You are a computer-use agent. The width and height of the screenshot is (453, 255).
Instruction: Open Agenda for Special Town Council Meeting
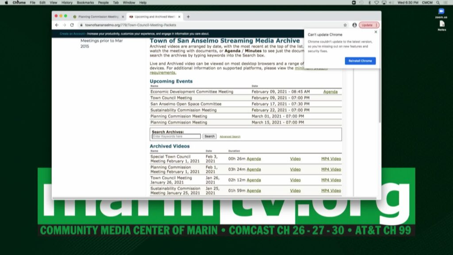[253, 159]
